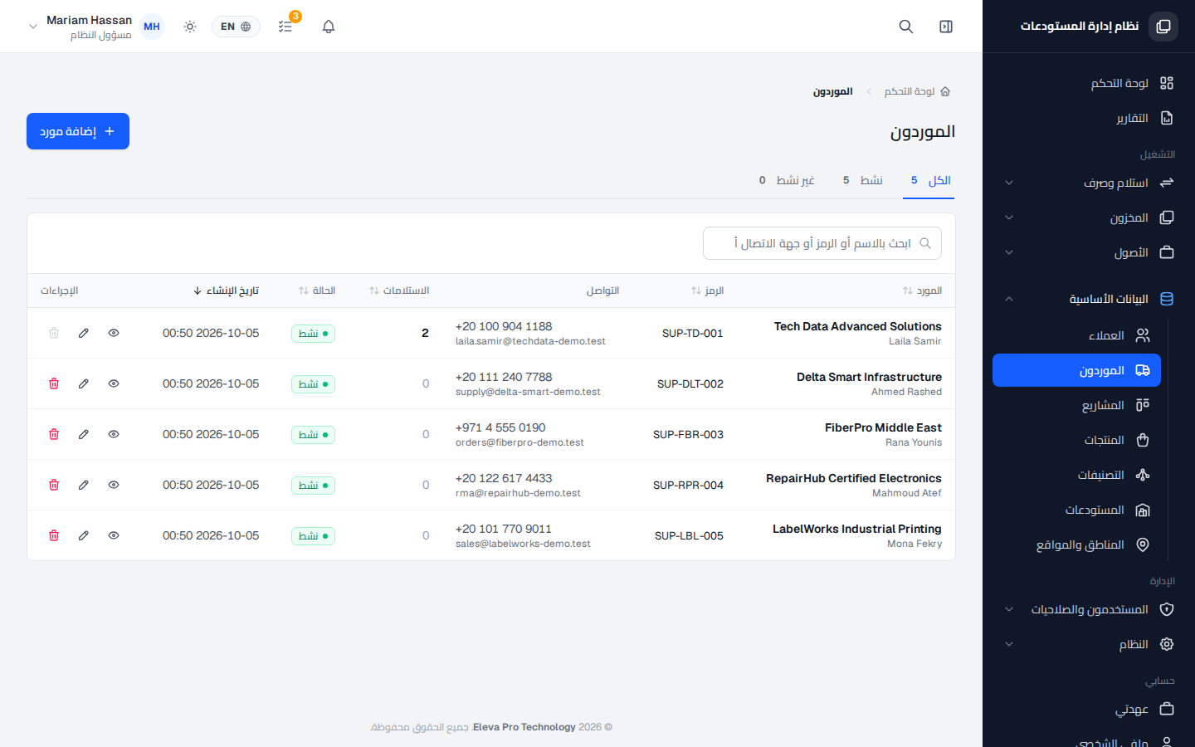Image resolution: width=1195 pixels, height=747 pixels.
Task: Open المستودعات in the sidebar
Action: click(1076, 510)
